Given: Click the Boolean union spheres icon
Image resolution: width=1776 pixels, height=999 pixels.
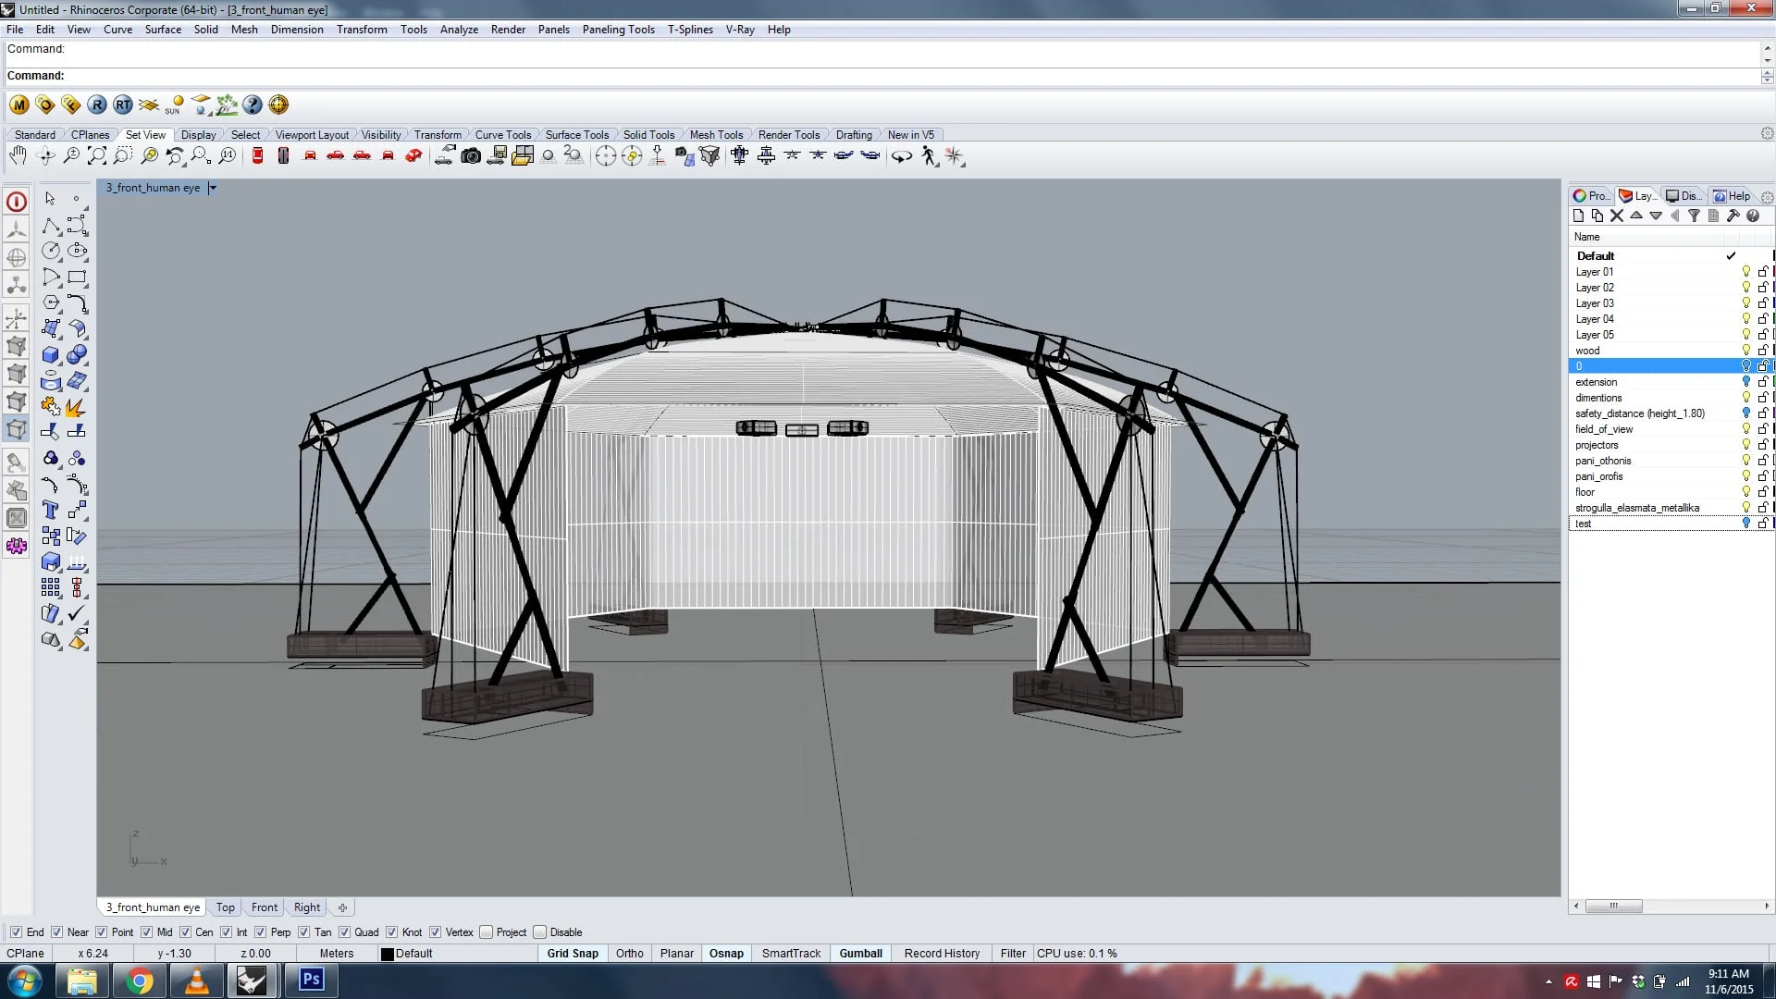Looking at the screenshot, I should pyautogui.click(x=78, y=354).
